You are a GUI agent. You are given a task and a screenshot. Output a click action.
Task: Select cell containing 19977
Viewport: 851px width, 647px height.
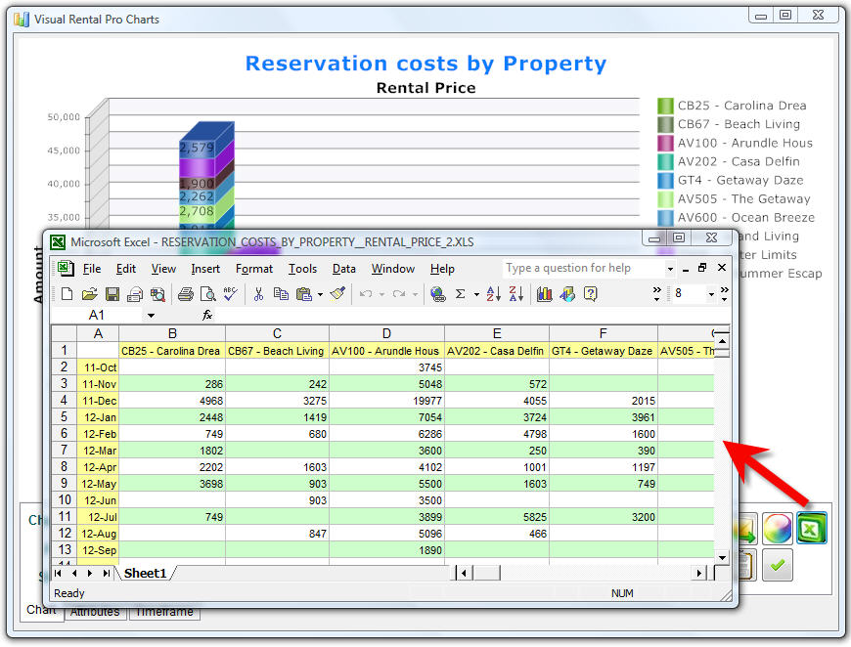[x=386, y=401]
